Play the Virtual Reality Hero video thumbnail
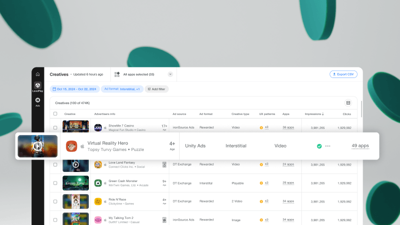 click(x=37, y=146)
